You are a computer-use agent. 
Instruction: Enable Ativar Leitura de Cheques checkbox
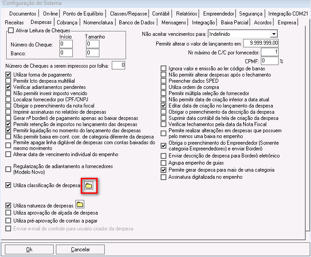tap(11, 31)
